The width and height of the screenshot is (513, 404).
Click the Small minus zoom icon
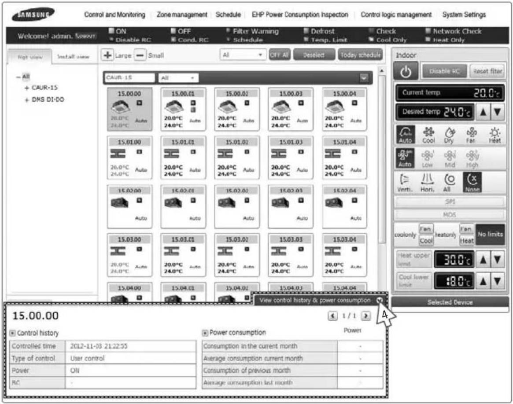pos(140,55)
